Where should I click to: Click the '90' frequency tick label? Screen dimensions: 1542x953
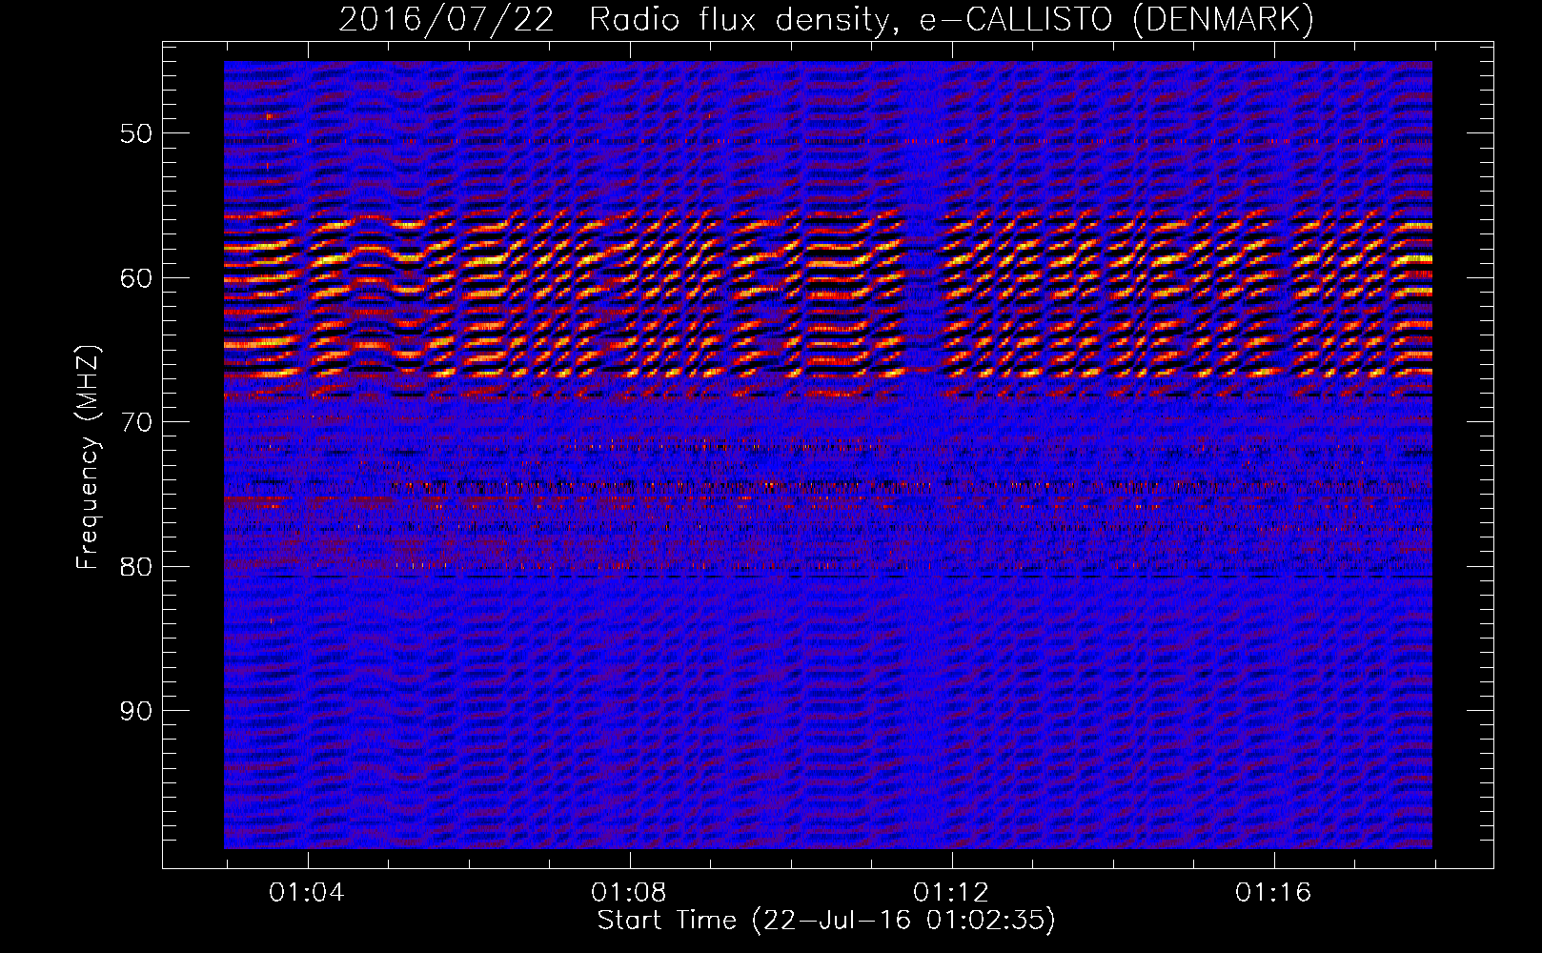[x=136, y=711]
